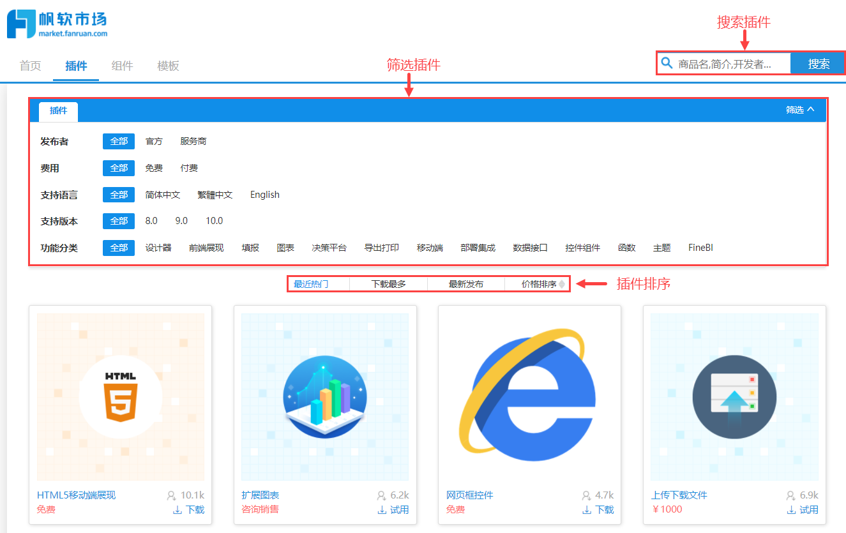The height and width of the screenshot is (533, 846).
Task: Filter category by 控件组件
Action: click(x=583, y=248)
